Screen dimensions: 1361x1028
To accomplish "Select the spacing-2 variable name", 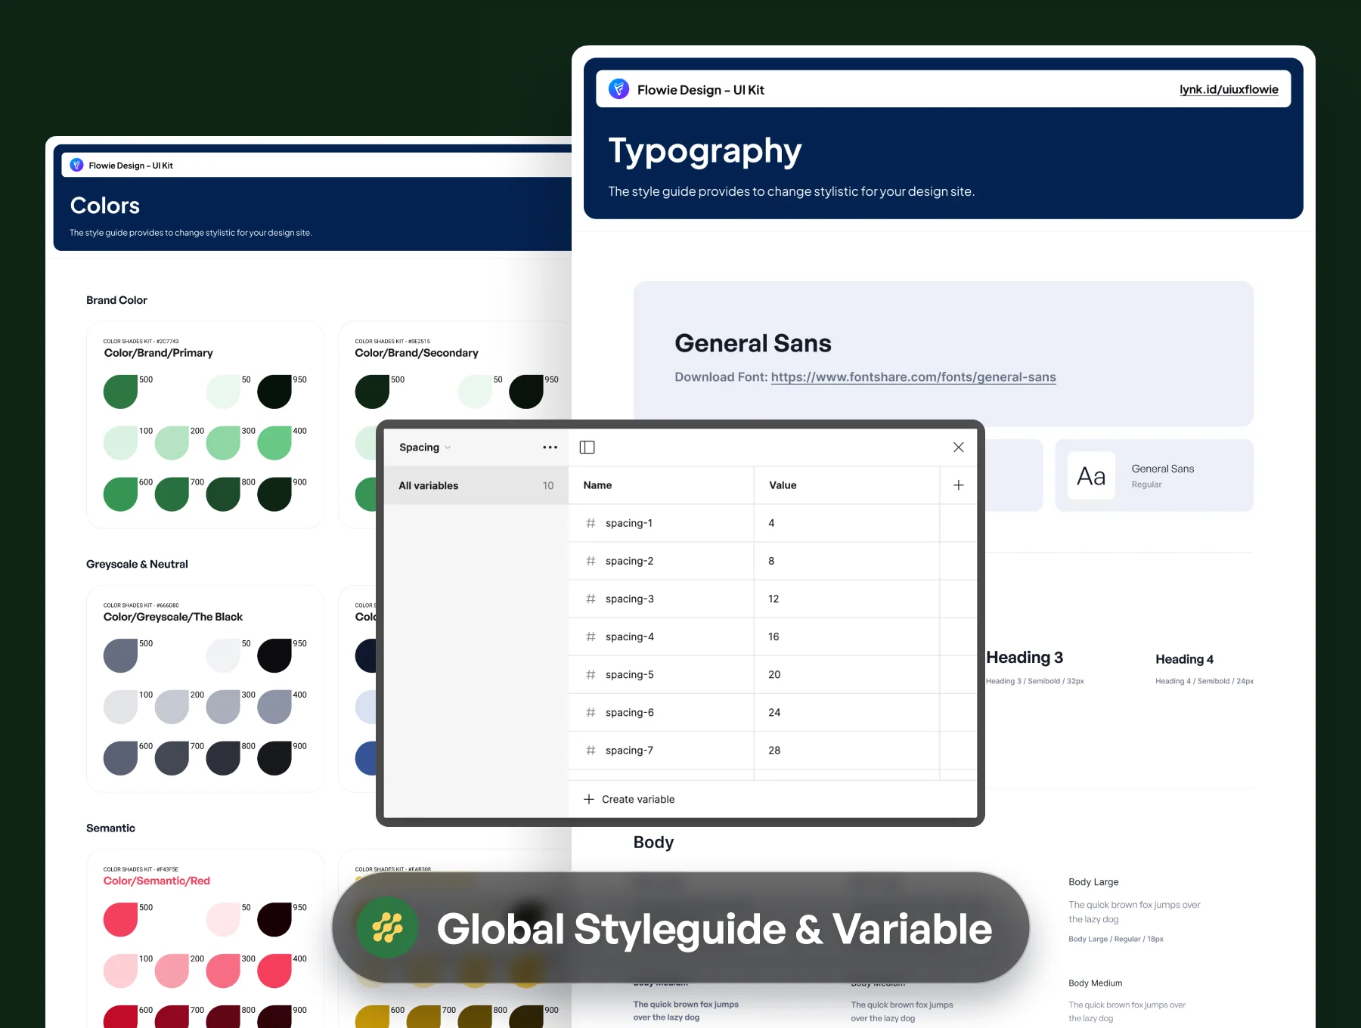I will (629, 561).
